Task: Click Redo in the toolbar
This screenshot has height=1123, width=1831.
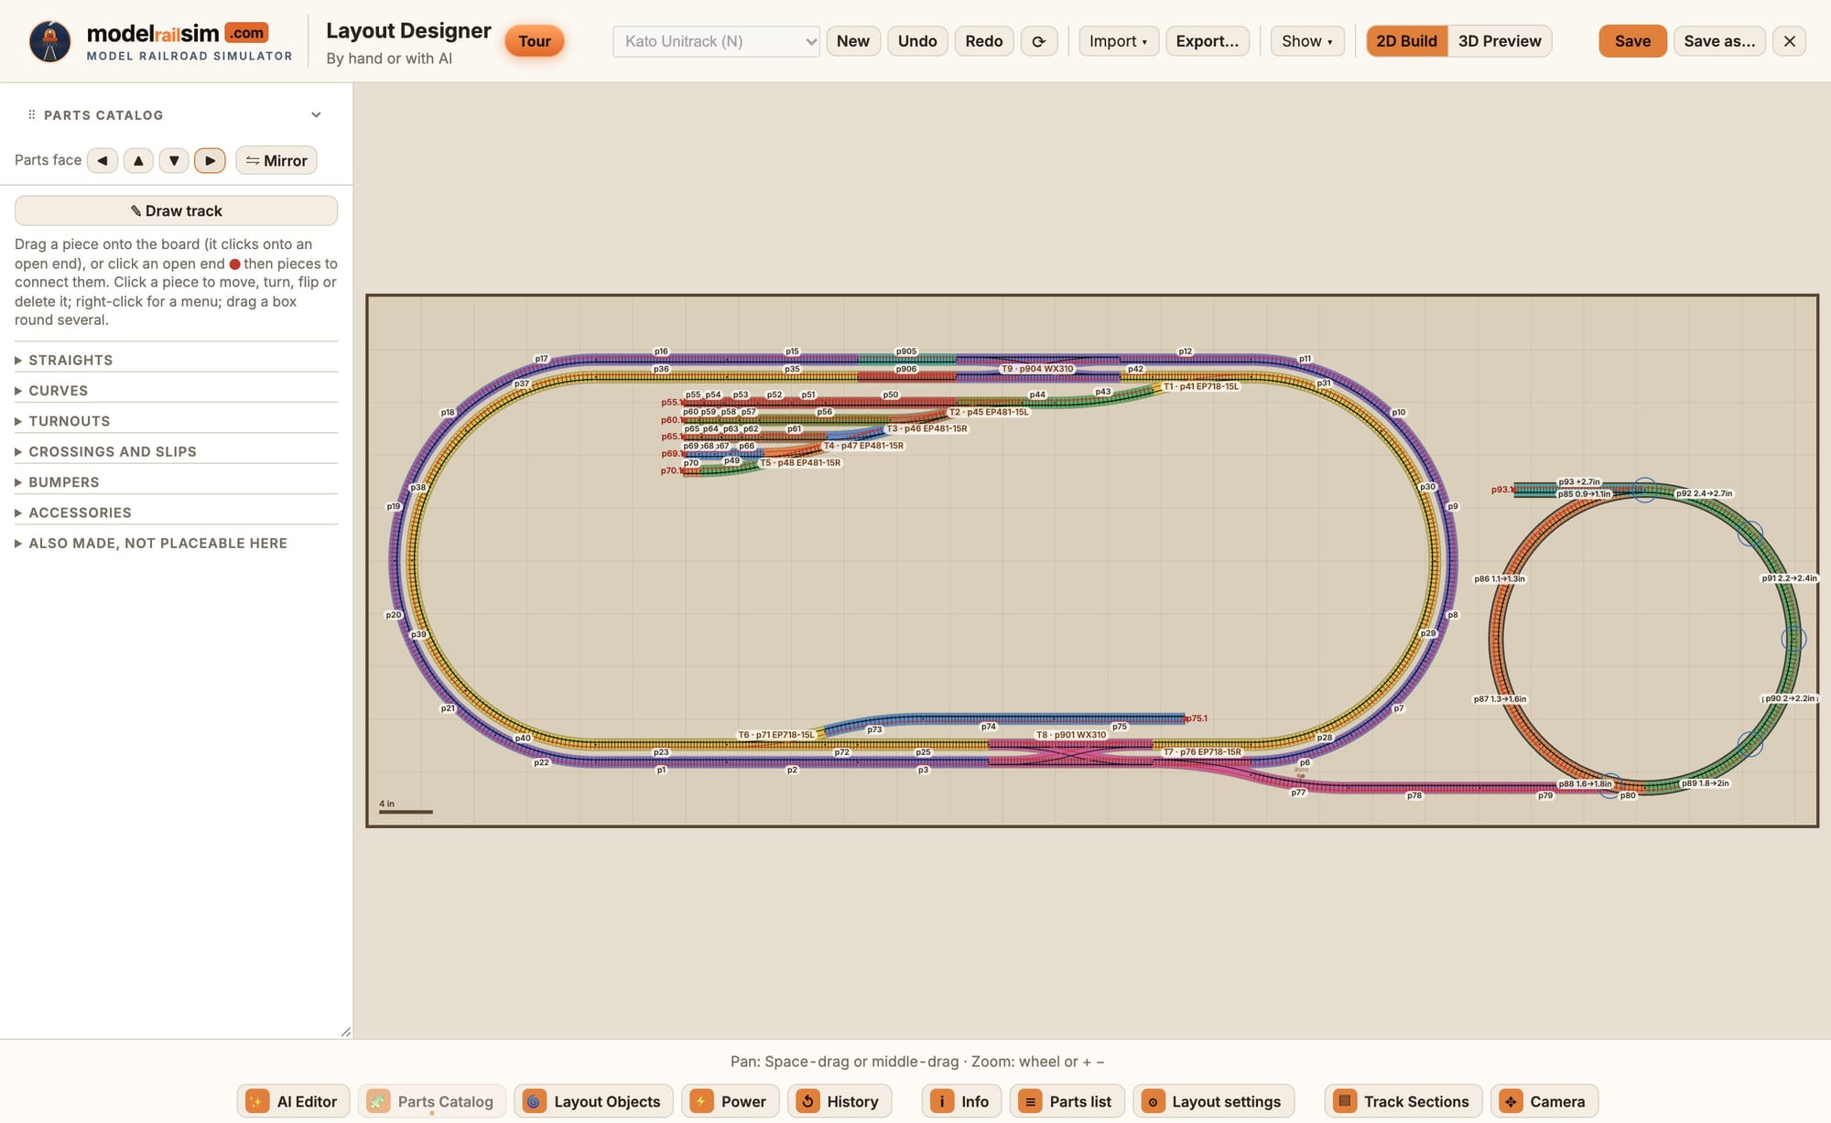Action: 984,41
